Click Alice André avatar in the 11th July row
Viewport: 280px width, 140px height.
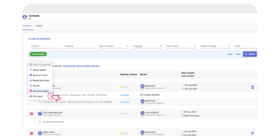click(142, 86)
